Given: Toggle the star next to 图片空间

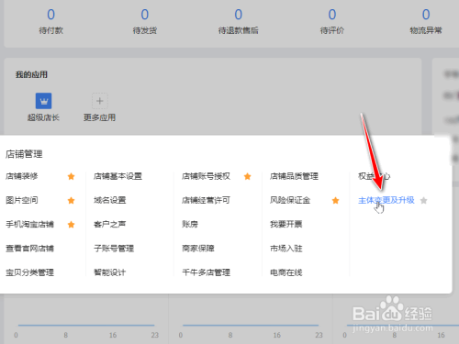Looking at the screenshot, I should 71,201.
